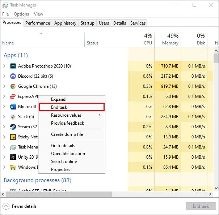Switch to the Startup tab
The image size is (219, 215).
[88, 23]
